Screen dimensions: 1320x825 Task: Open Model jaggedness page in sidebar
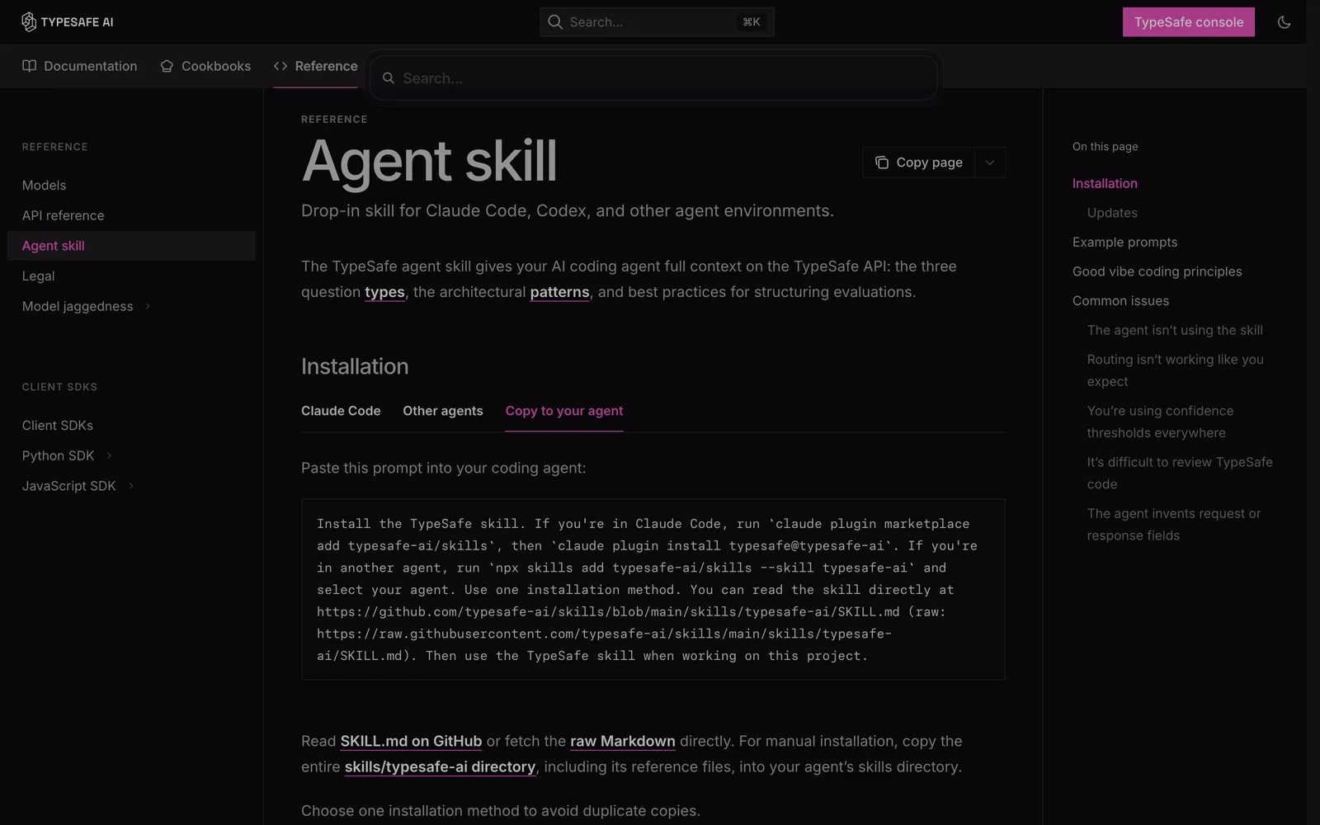pos(78,306)
